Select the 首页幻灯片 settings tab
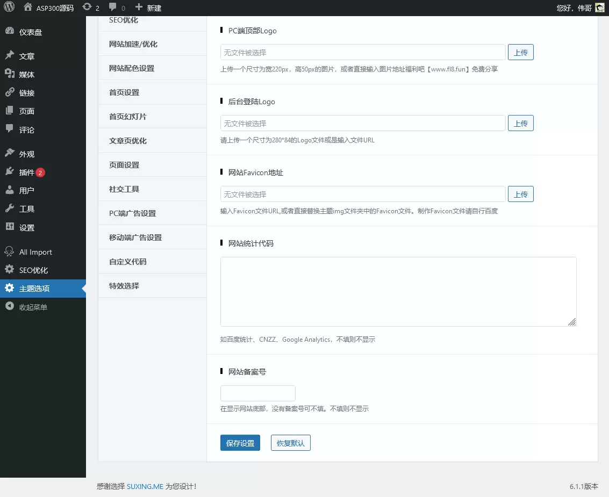 click(x=152, y=116)
